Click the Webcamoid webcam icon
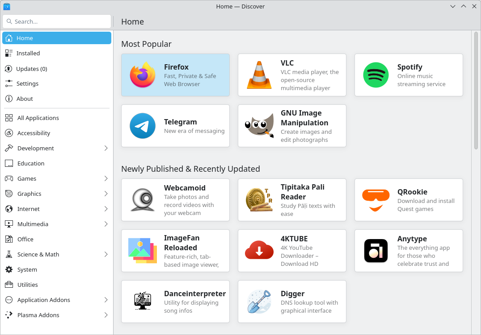 (x=143, y=200)
